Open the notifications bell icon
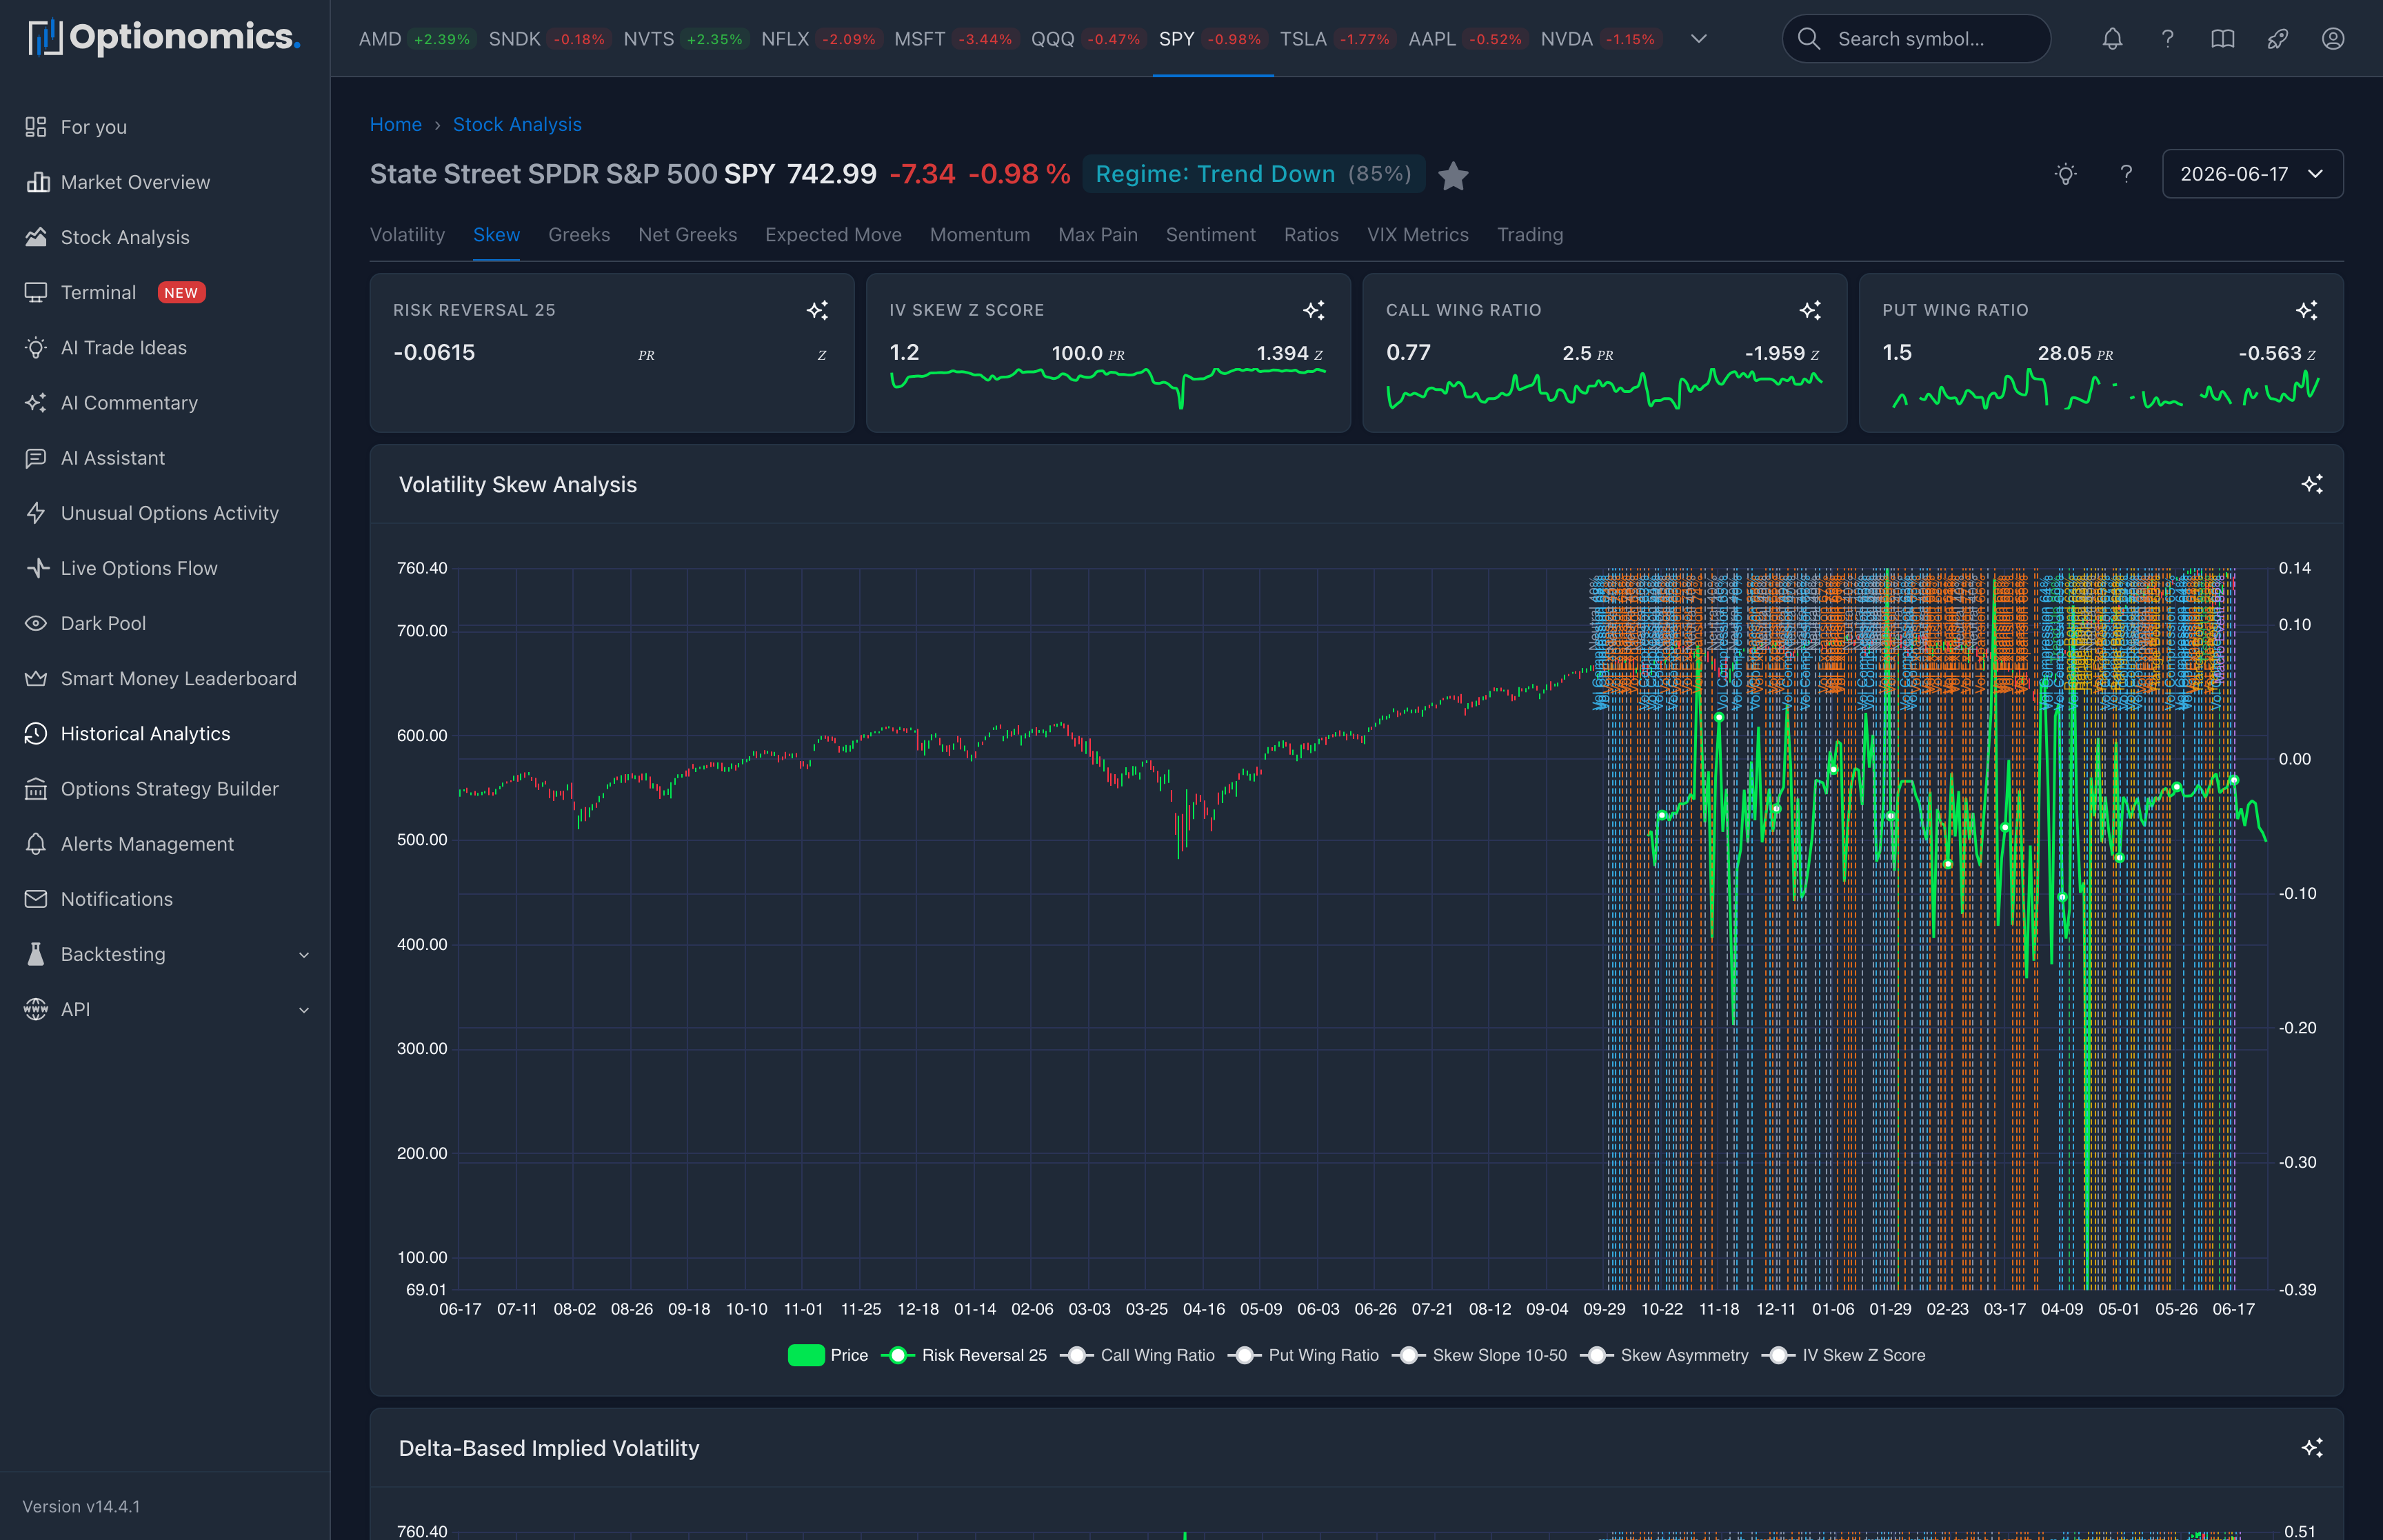The image size is (2383, 1540). coord(2112,39)
